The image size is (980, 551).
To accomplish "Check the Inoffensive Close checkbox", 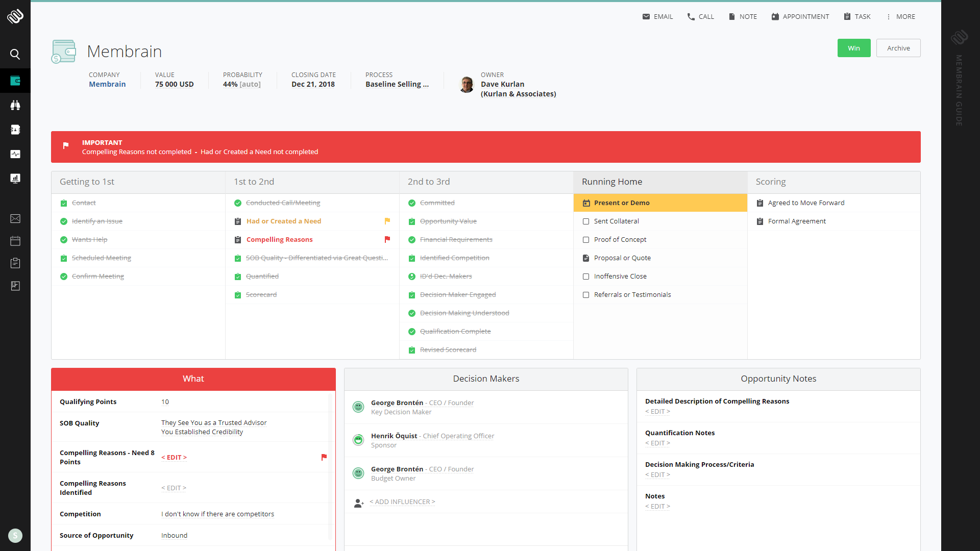I will [x=585, y=276].
